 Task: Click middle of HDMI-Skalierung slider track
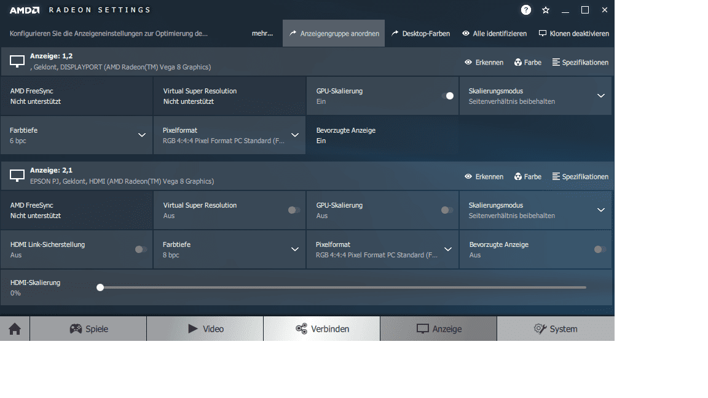343,287
